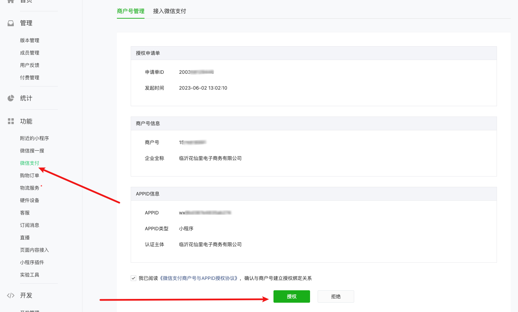Screen dimensions: 518x312
Task: Click the 拒绝 button
Action: pyautogui.click(x=336, y=296)
